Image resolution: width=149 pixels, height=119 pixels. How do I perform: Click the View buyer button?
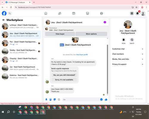point(60,34)
